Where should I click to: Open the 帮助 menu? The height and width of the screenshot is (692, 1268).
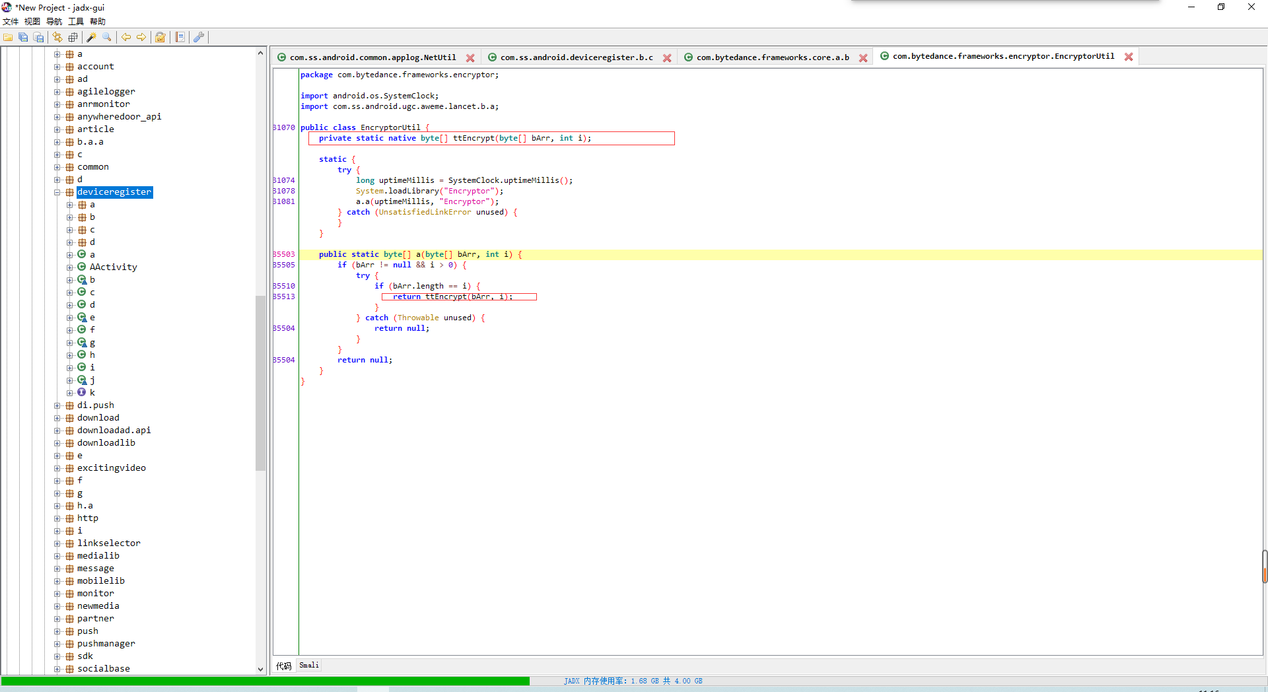(x=98, y=22)
